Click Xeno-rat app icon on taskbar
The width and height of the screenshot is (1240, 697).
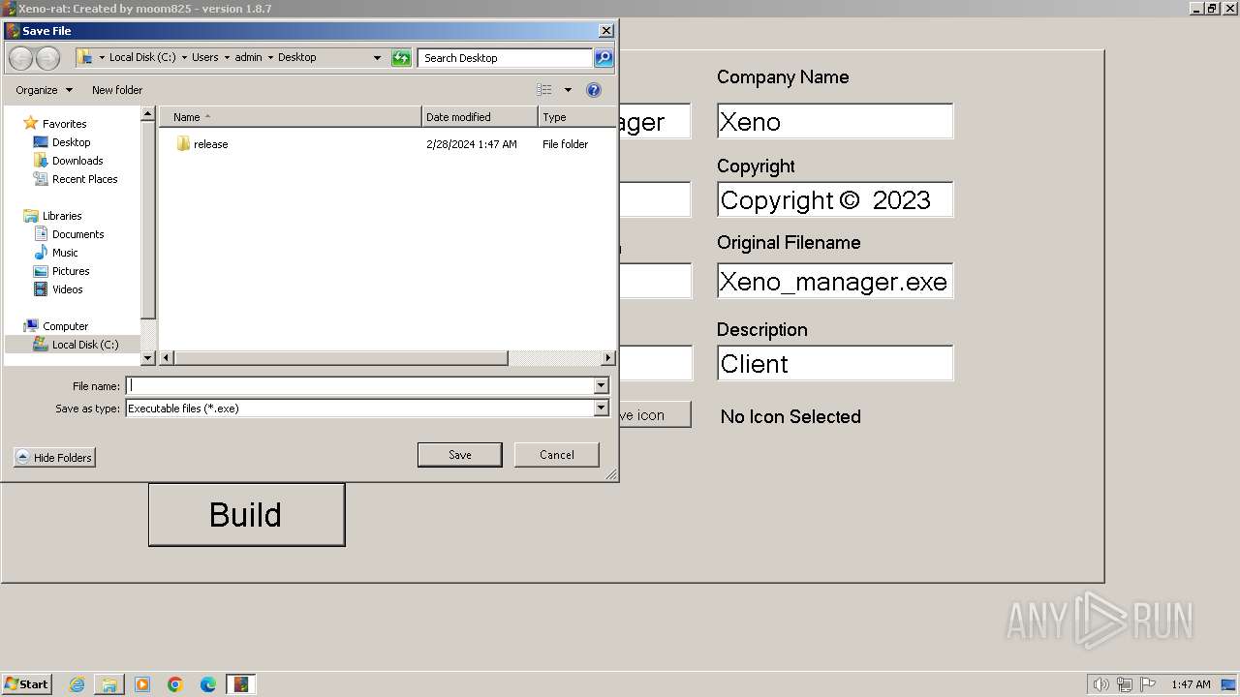(241, 684)
